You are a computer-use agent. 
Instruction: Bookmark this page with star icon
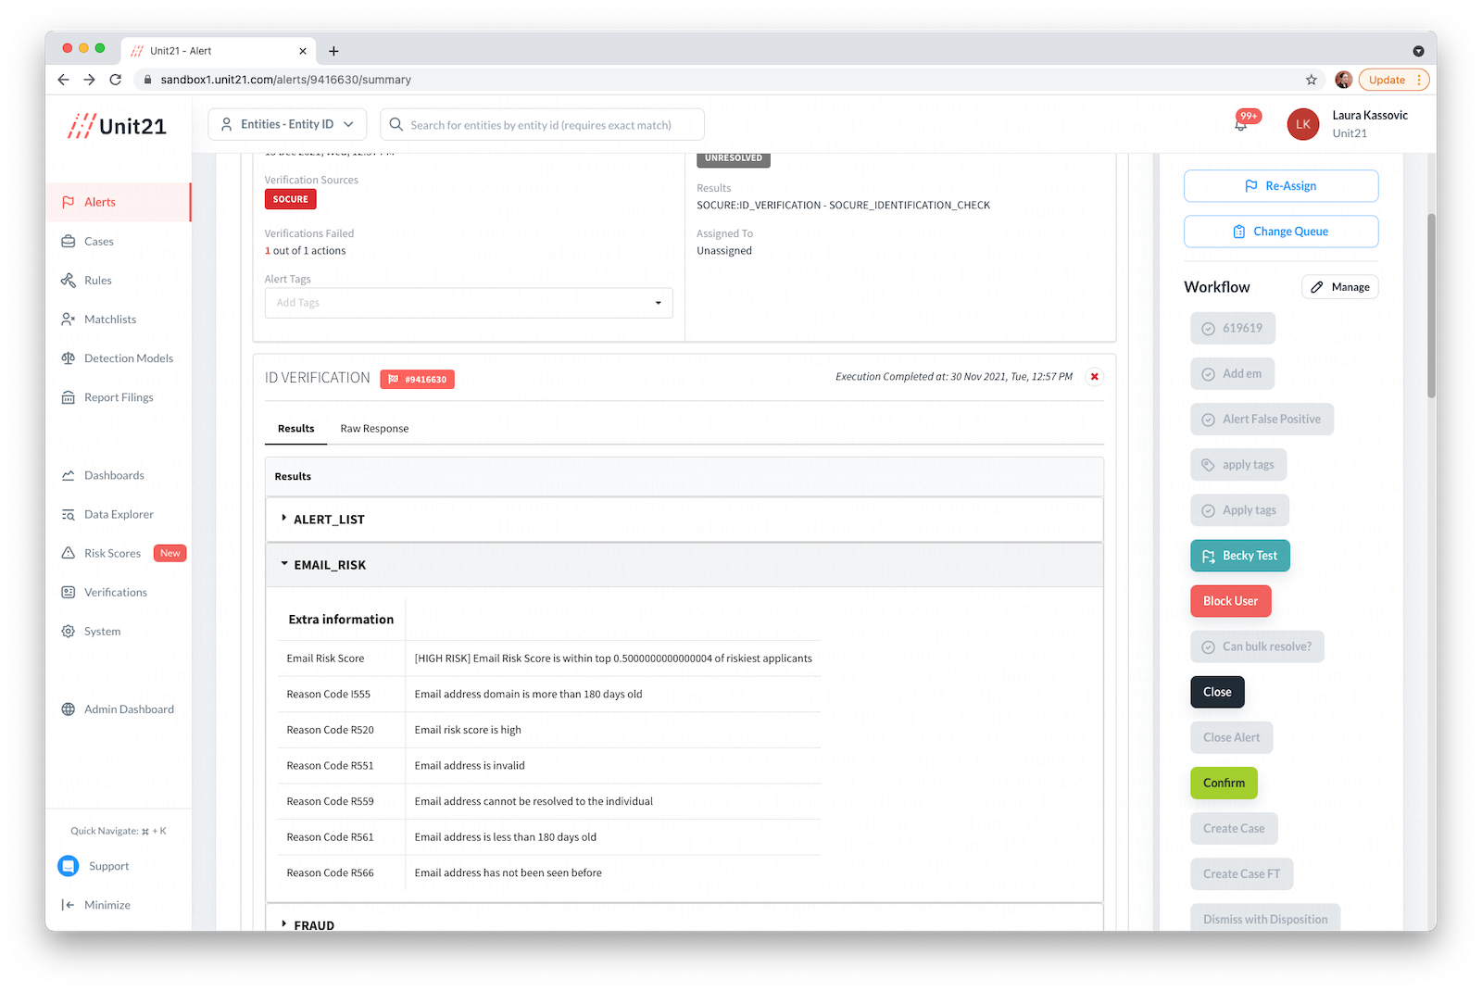click(x=1312, y=80)
